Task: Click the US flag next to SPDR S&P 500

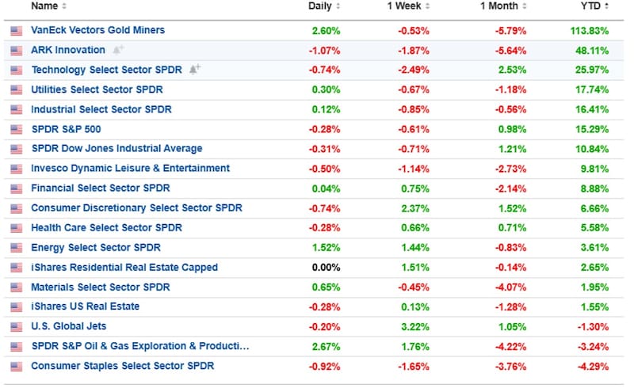Action: (17, 129)
